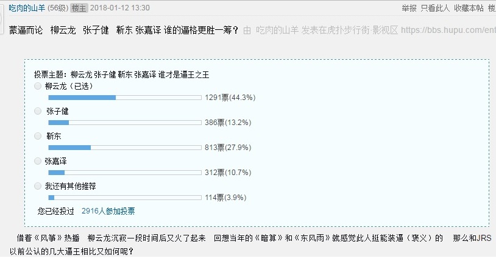Select the 柳云龙 poll radio button
The height and width of the screenshot is (258, 496).
point(38,87)
